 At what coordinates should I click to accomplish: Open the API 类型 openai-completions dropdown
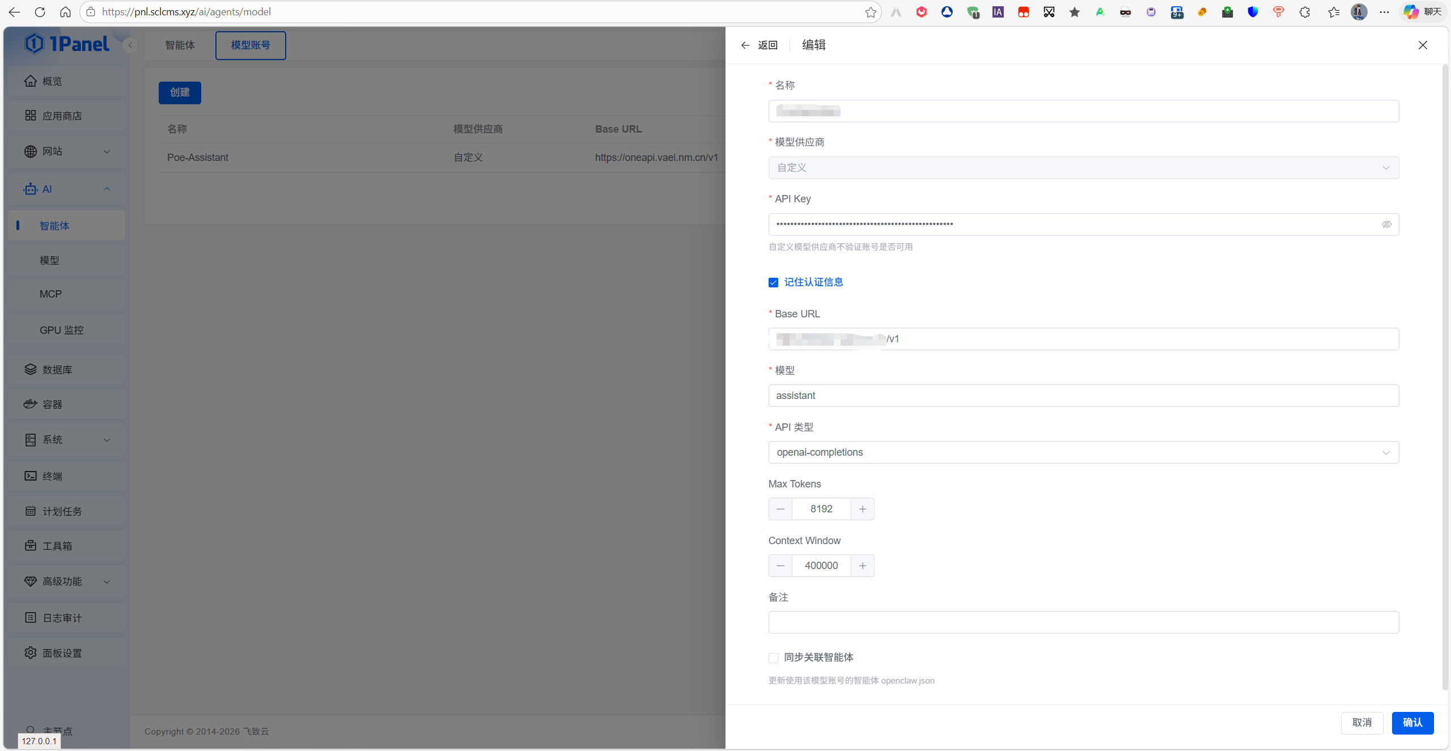coord(1083,452)
